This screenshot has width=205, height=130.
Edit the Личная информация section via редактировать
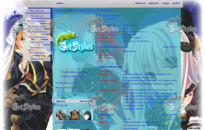(x=170, y=66)
